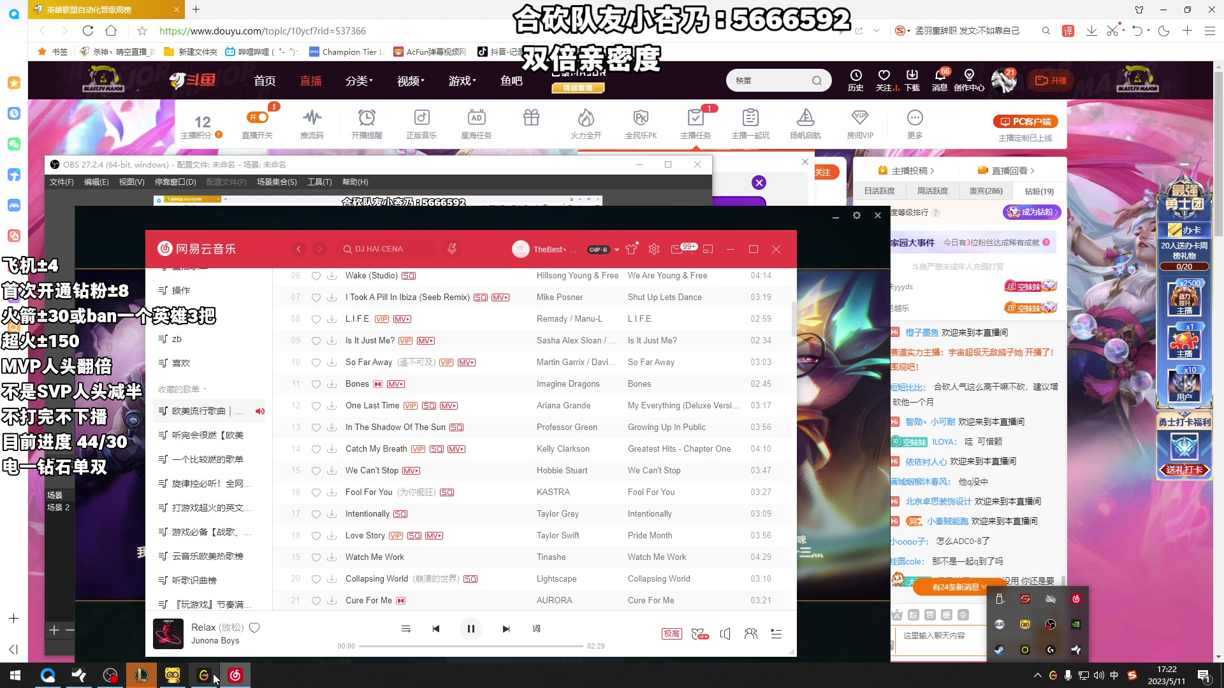The image size is (1224, 688).
Task: Like the current song Relax
Action: pyautogui.click(x=254, y=627)
